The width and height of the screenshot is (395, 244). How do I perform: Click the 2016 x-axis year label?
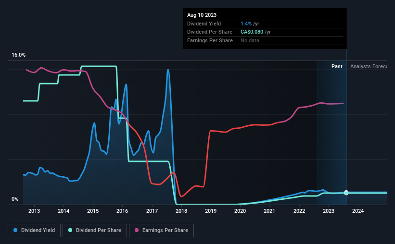click(x=122, y=211)
